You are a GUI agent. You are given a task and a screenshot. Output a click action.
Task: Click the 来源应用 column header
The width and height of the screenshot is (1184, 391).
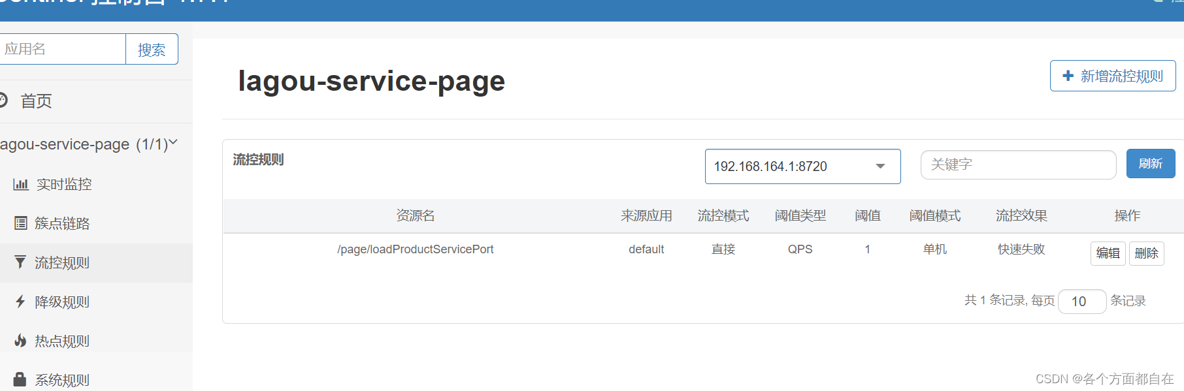click(646, 215)
